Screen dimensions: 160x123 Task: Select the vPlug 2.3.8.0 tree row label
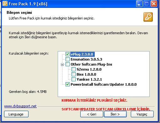pos(83,54)
